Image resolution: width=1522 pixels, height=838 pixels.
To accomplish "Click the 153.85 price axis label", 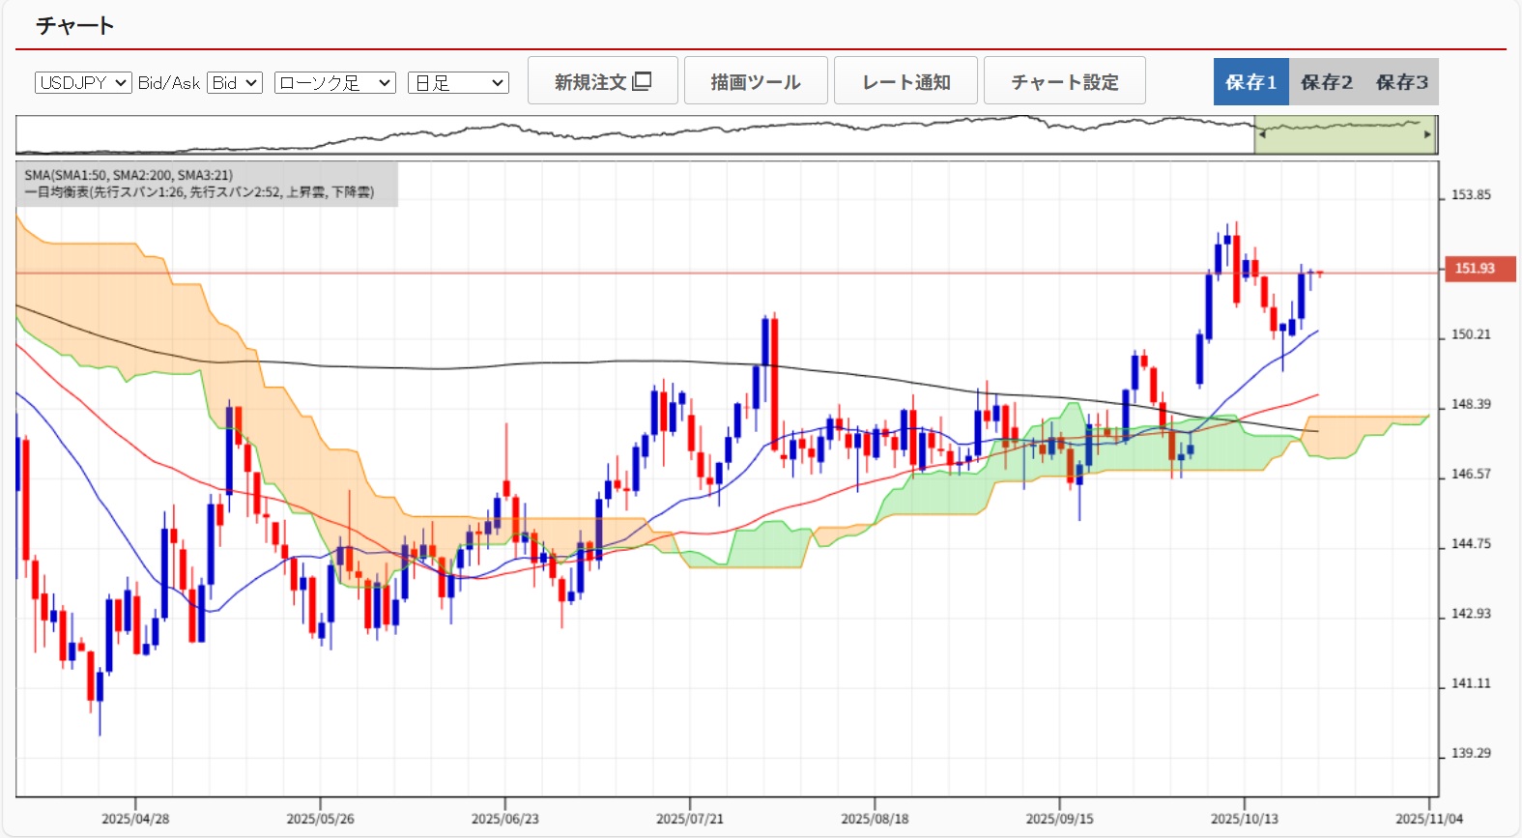I will pyautogui.click(x=1470, y=195).
